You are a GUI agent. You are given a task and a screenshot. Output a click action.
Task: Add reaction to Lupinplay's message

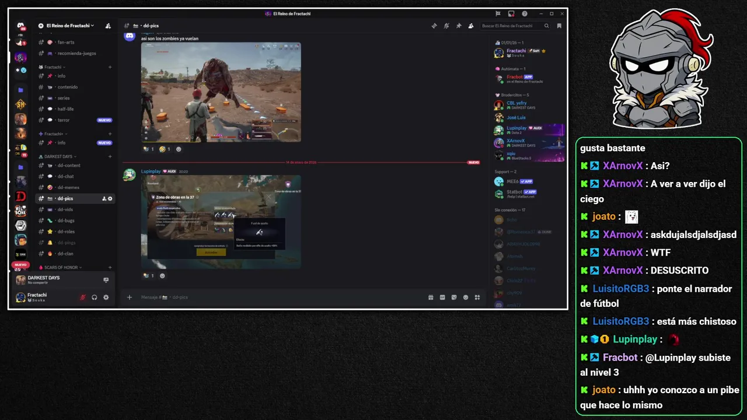coord(162,276)
